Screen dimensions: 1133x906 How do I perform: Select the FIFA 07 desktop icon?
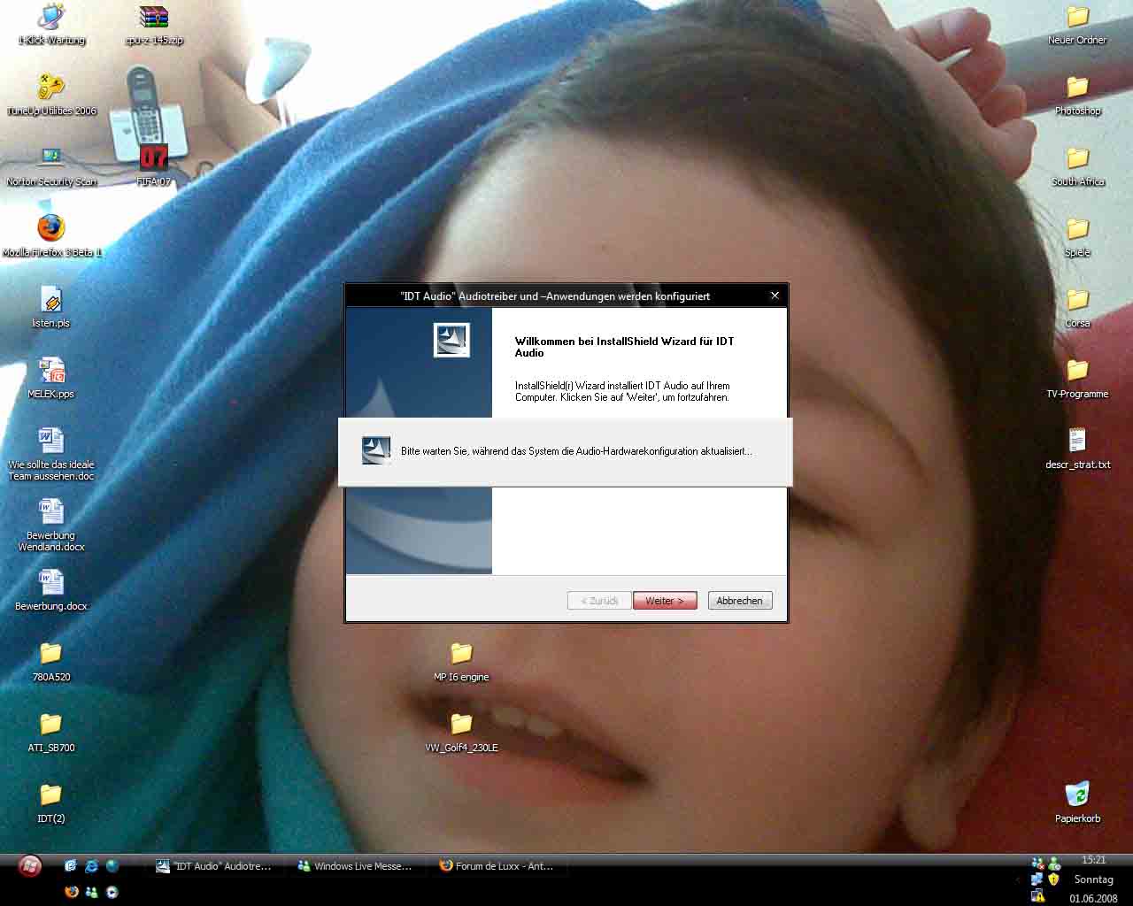tap(154, 166)
